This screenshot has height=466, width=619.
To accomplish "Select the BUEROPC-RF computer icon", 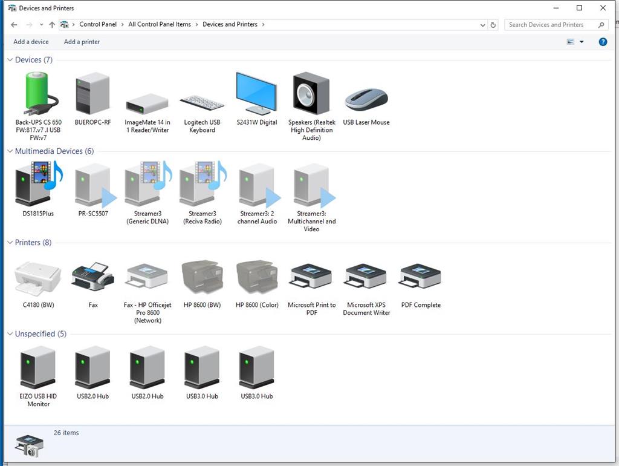I will point(92,94).
